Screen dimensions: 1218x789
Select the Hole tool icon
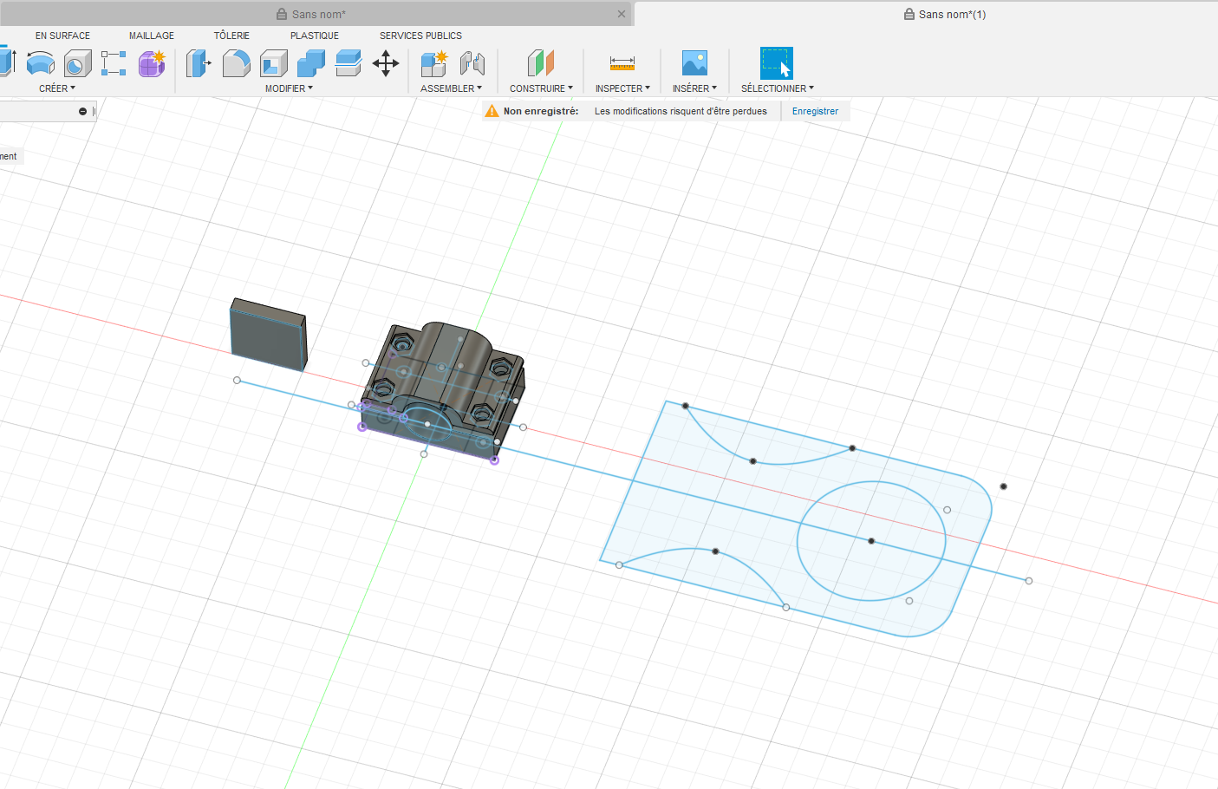coord(78,63)
